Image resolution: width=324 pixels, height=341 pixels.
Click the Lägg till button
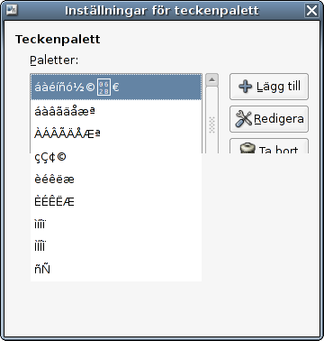coord(269,87)
